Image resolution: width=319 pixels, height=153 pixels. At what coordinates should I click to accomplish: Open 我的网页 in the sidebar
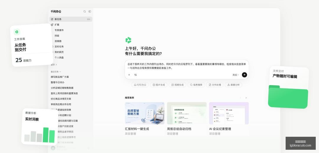pos(59,52)
